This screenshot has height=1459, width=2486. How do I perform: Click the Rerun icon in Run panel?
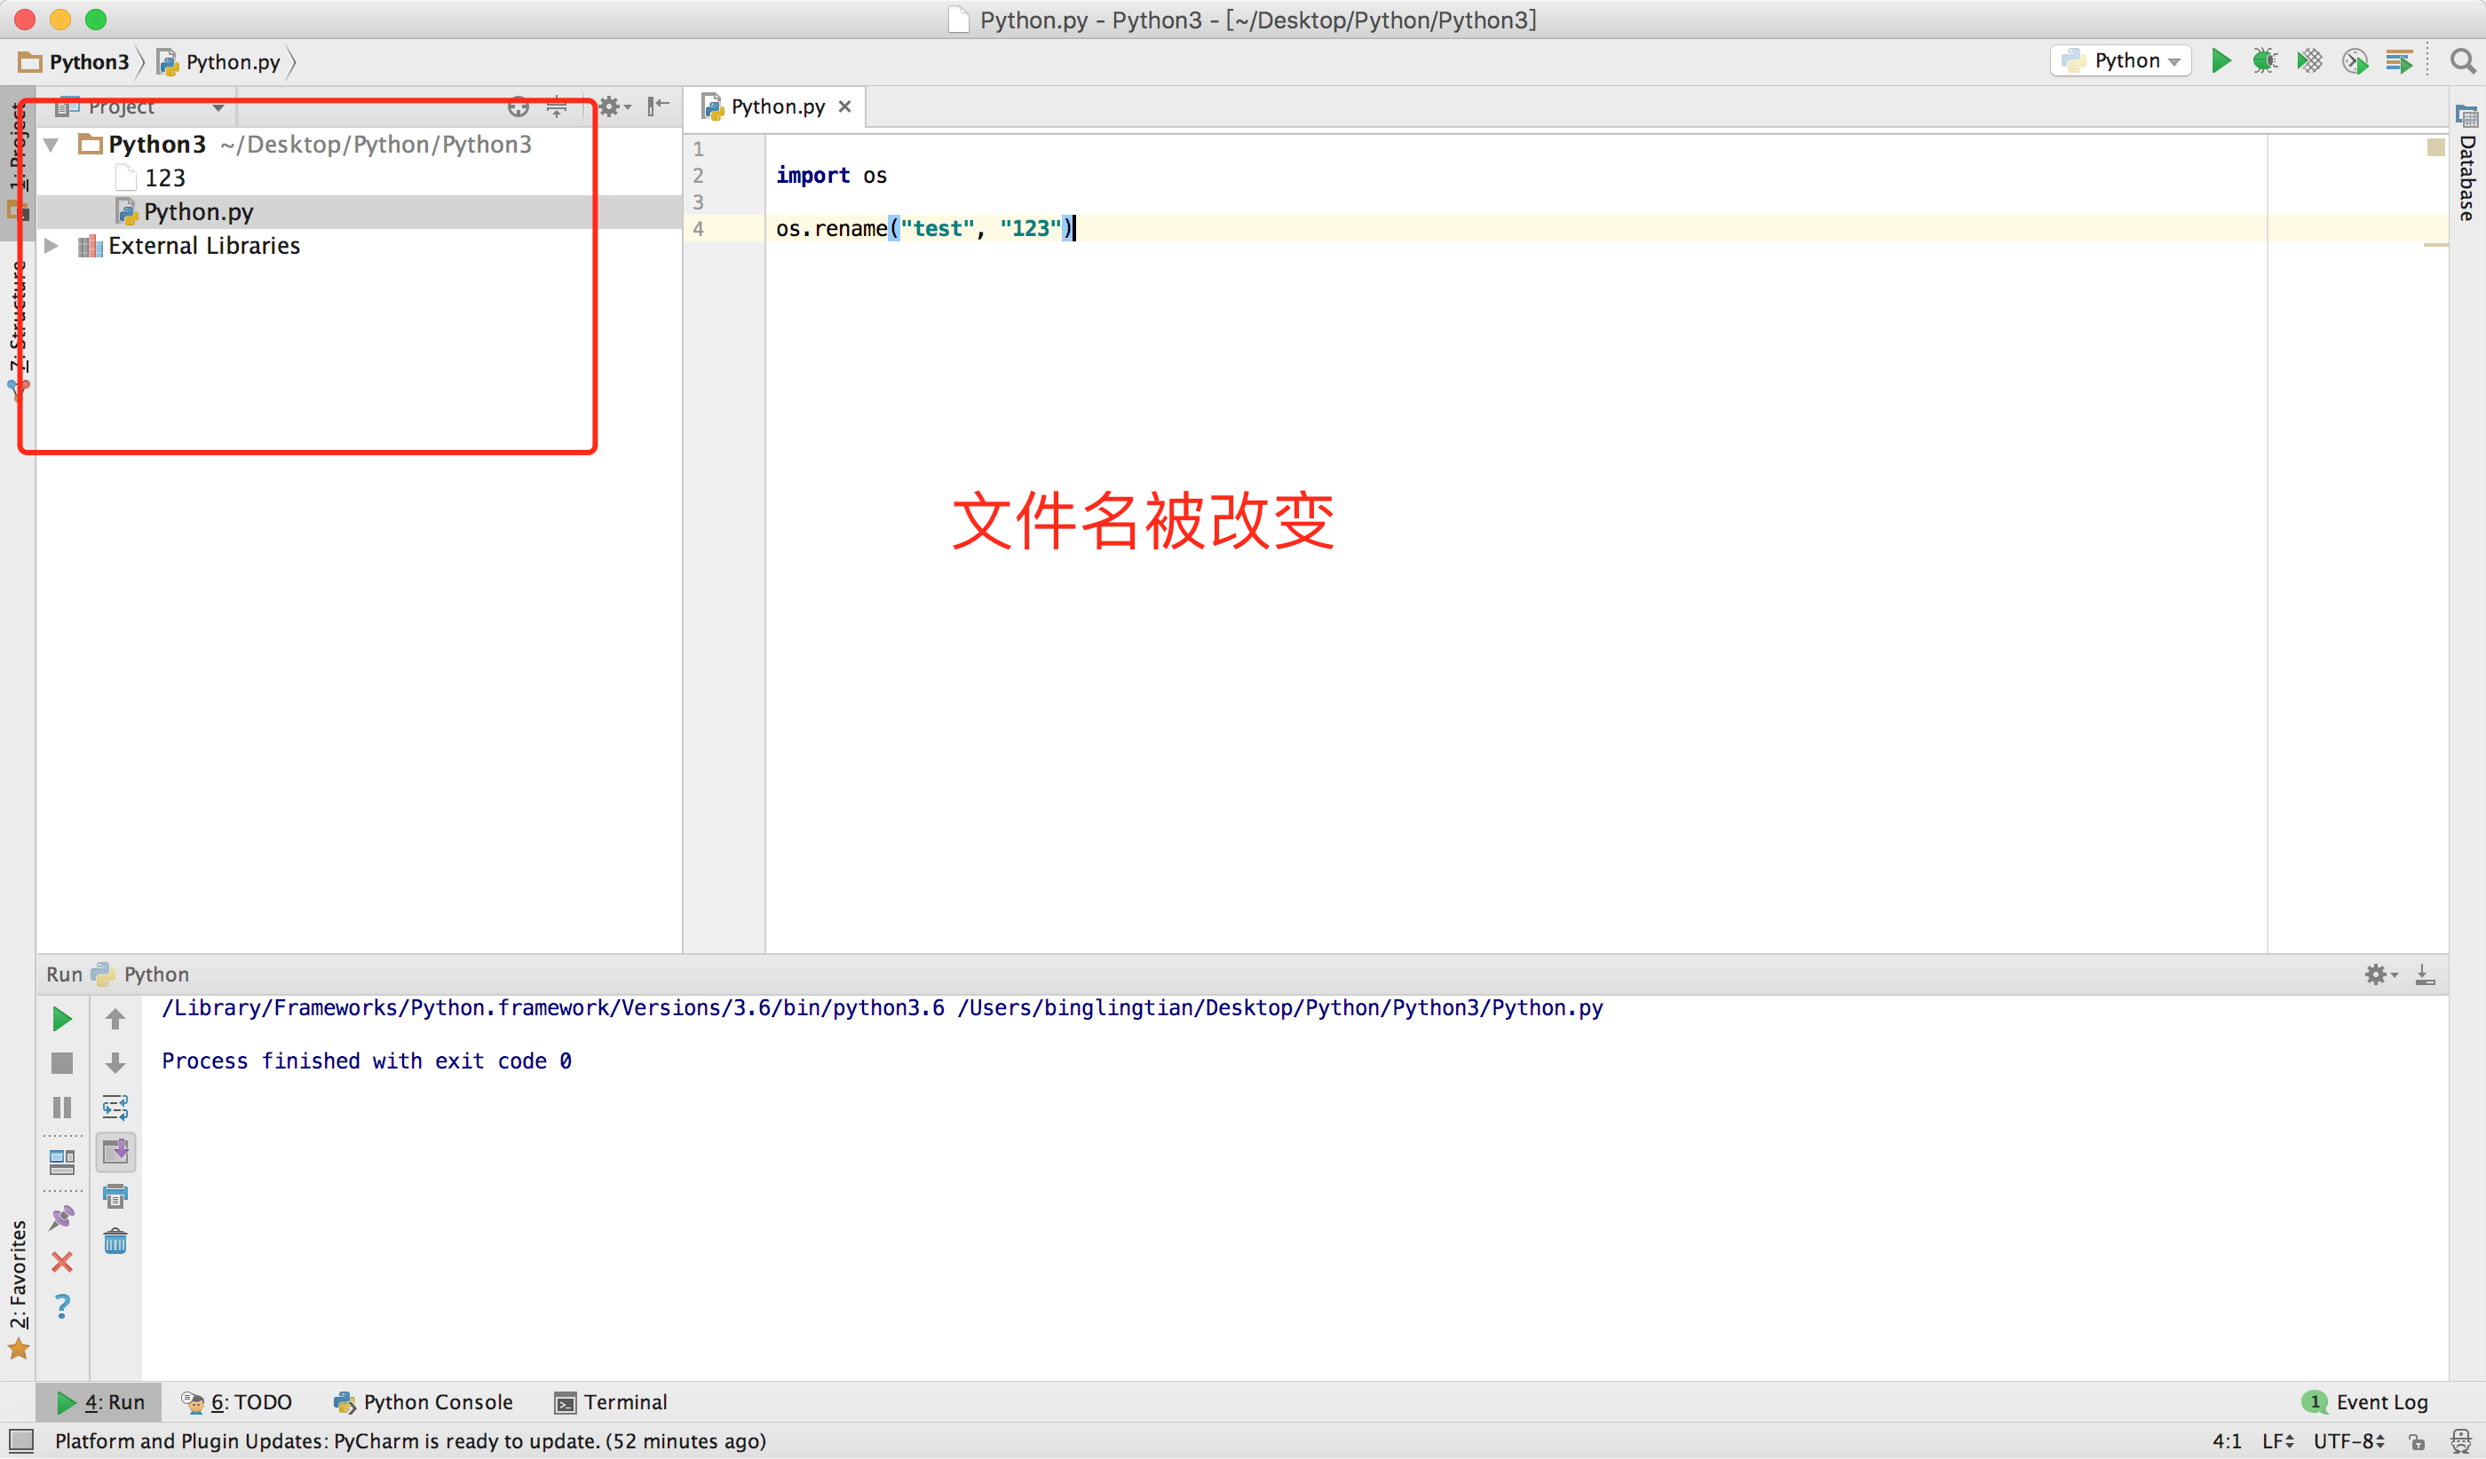click(x=61, y=1020)
